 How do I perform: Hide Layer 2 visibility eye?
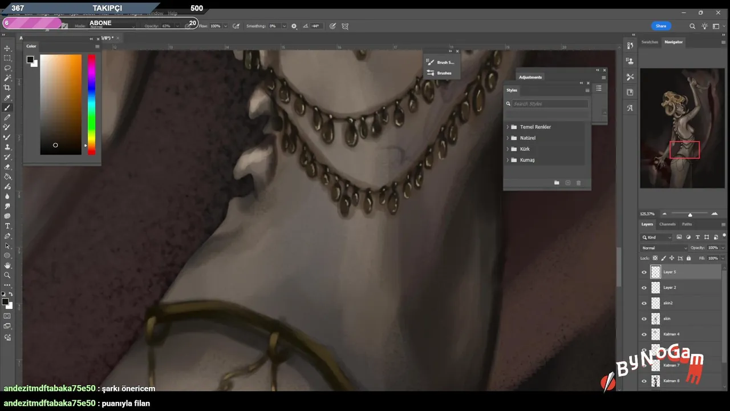644,288
